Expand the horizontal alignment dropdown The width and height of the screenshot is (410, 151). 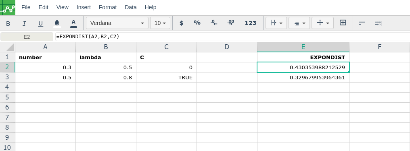pos(299,23)
